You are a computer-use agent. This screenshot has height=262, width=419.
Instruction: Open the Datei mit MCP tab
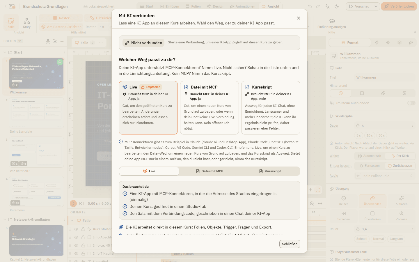click(x=210, y=171)
